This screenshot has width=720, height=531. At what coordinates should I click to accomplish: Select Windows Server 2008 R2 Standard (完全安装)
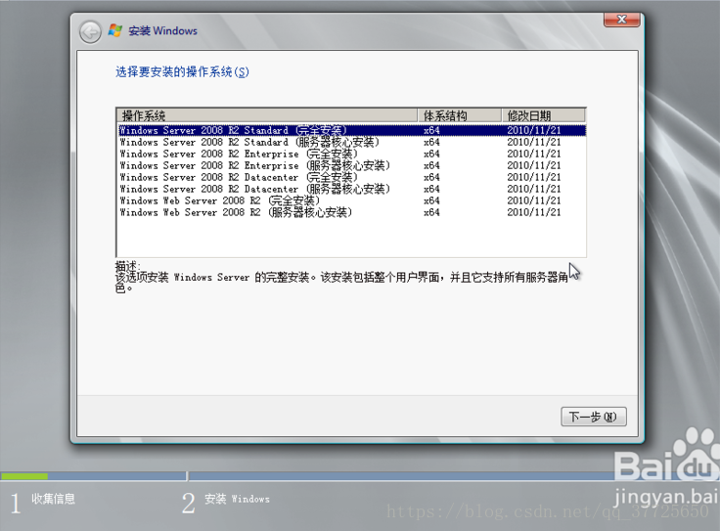click(352, 130)
